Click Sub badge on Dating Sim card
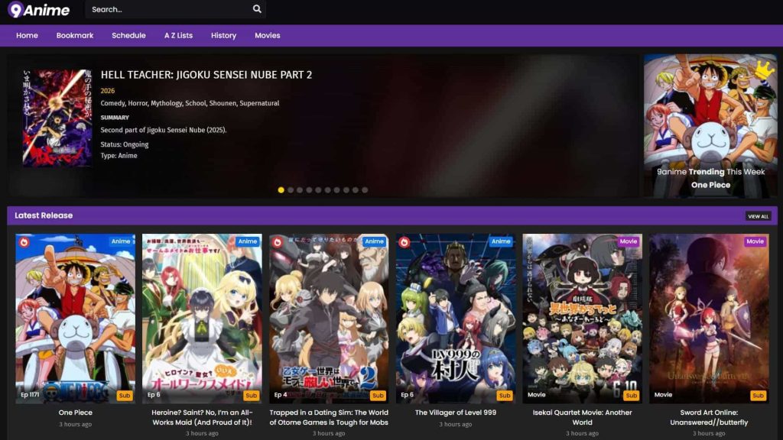This screenshot has width=783, height=440. click(378, 396)
